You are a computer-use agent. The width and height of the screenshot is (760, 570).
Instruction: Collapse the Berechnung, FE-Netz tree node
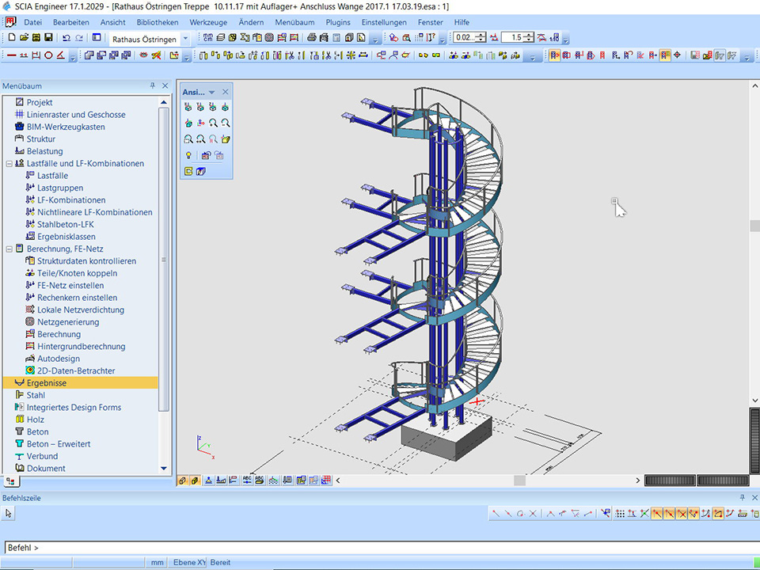[9, 249]
